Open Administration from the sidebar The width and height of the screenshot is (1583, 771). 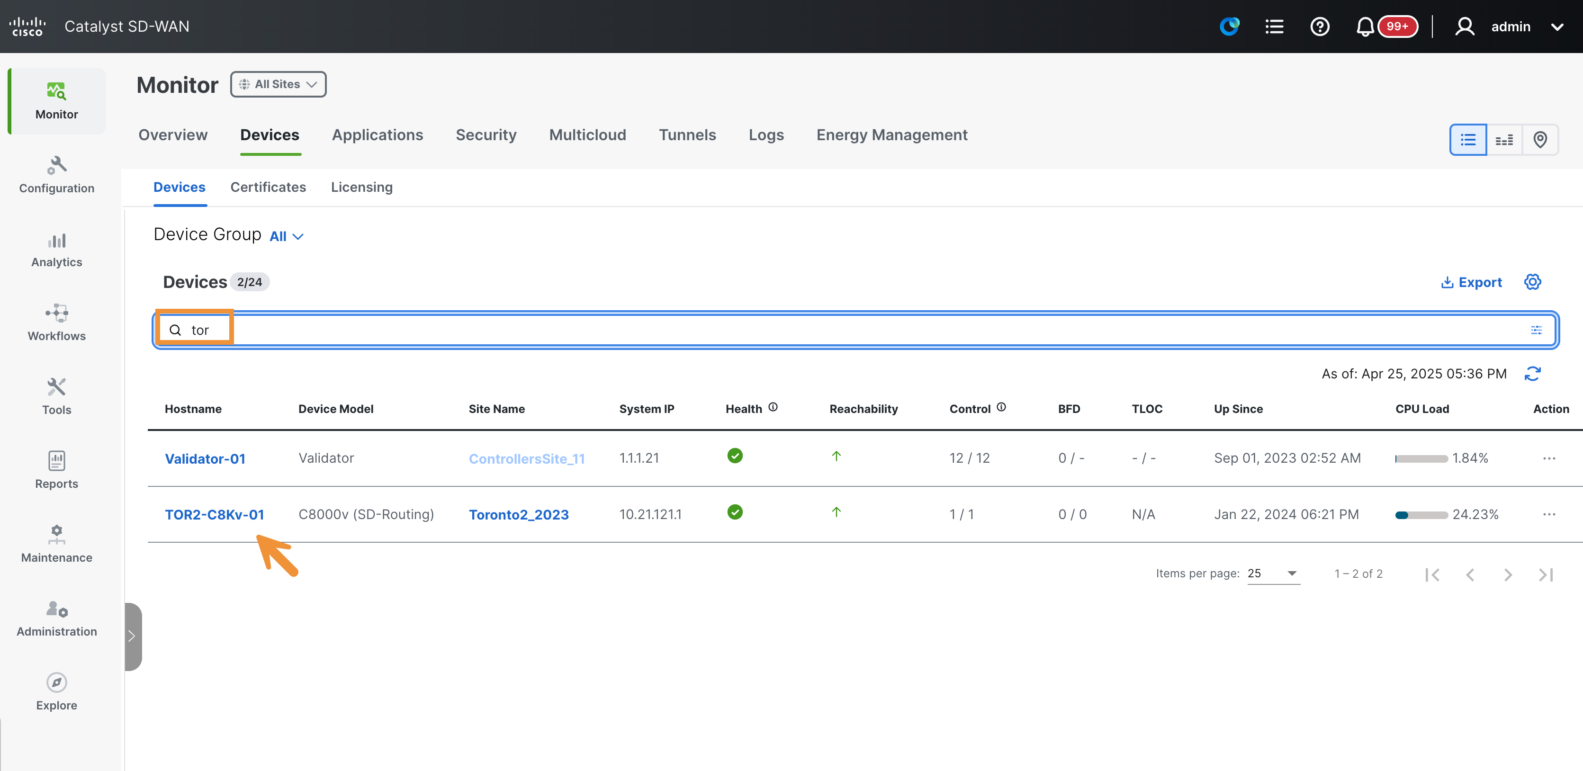coord(56,619)
